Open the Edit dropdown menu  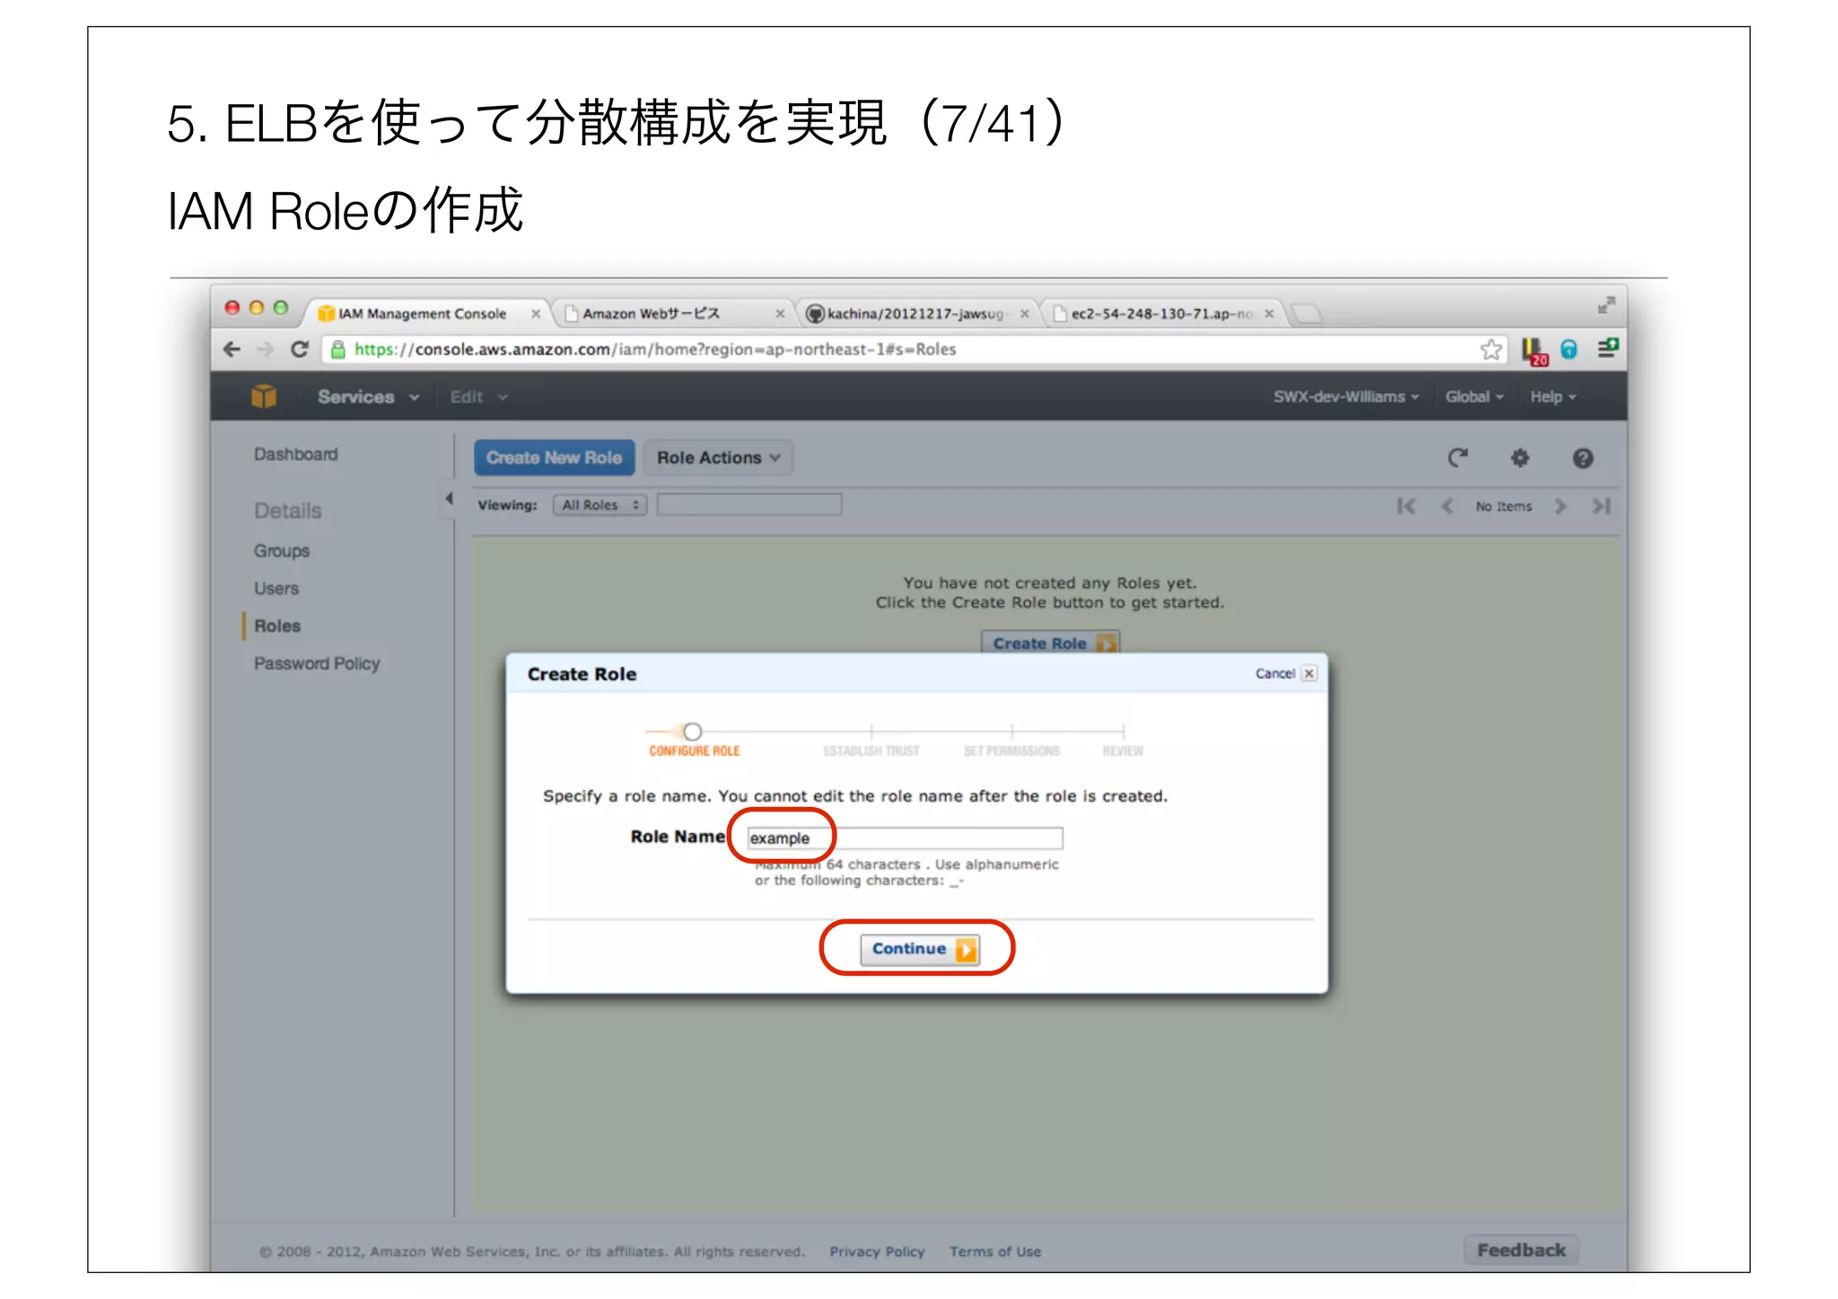click(478, 397)
